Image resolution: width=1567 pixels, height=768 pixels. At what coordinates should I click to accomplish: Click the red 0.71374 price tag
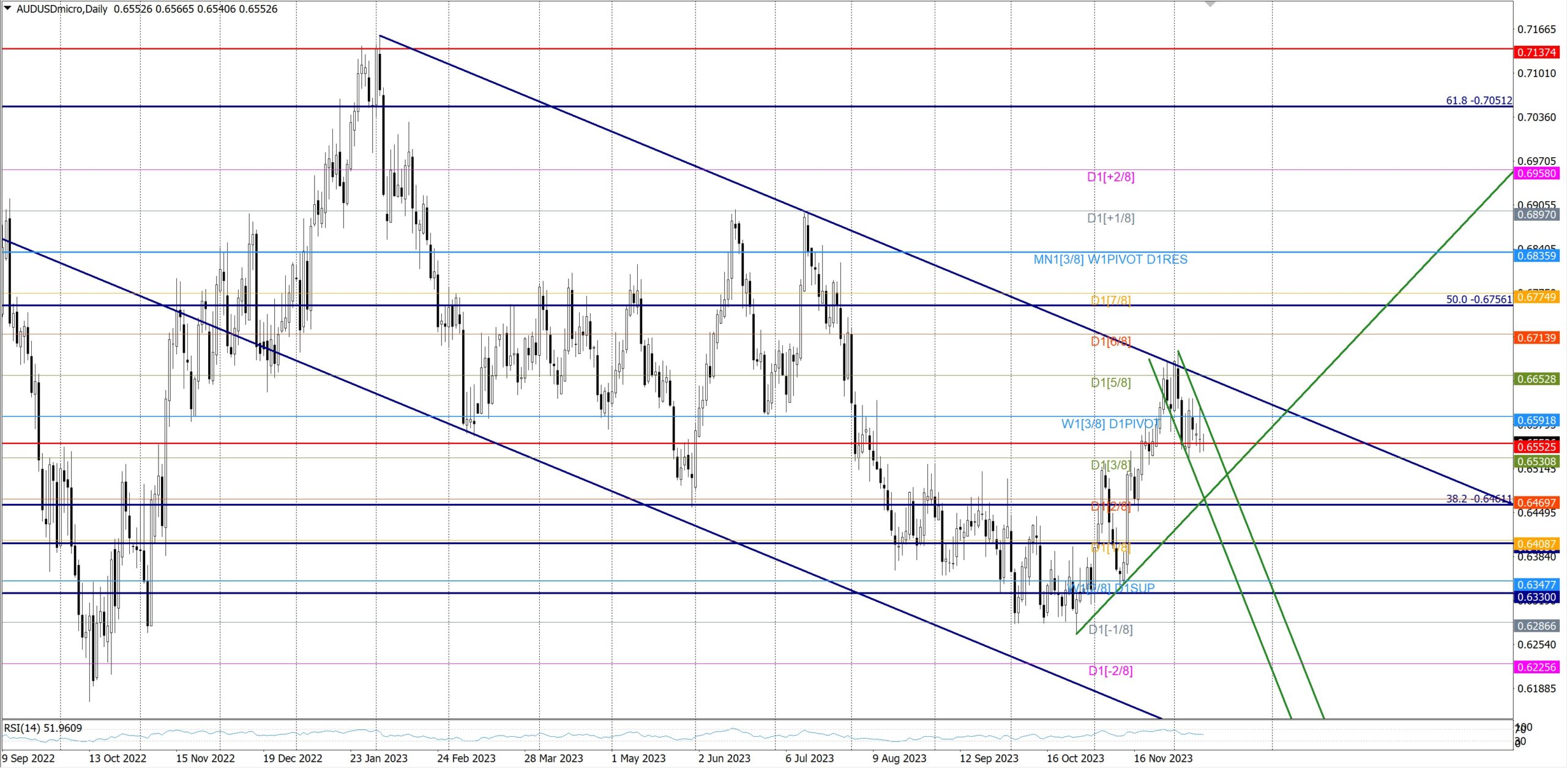point(1536,53)
